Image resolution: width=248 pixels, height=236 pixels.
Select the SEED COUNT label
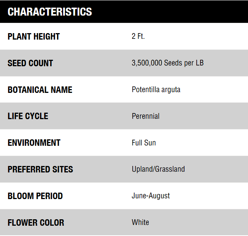(x=30, y=63)
